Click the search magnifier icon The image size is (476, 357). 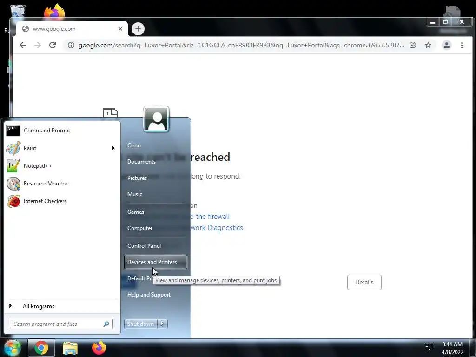tap(106, 324)
